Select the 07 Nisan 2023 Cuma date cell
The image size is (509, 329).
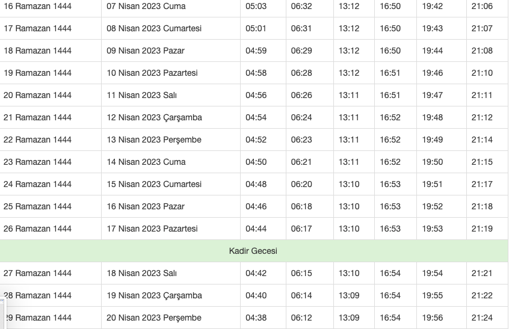[146, 6]
